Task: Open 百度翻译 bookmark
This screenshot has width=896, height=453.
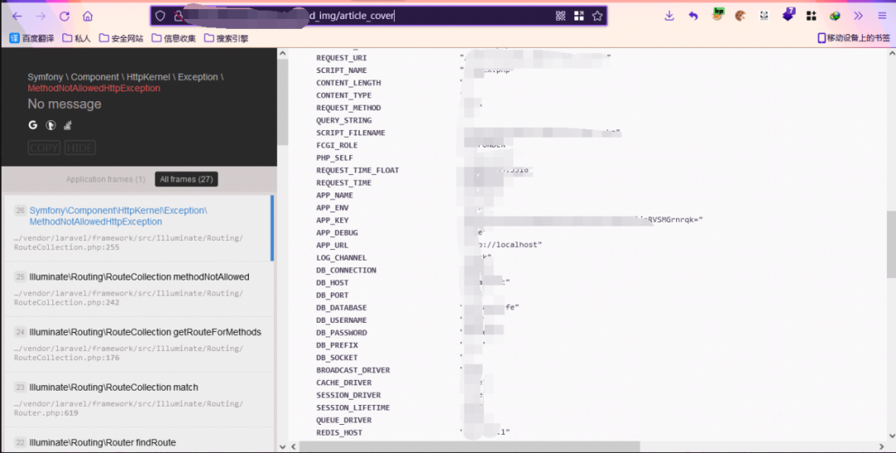Action: (x=32, y=38)
